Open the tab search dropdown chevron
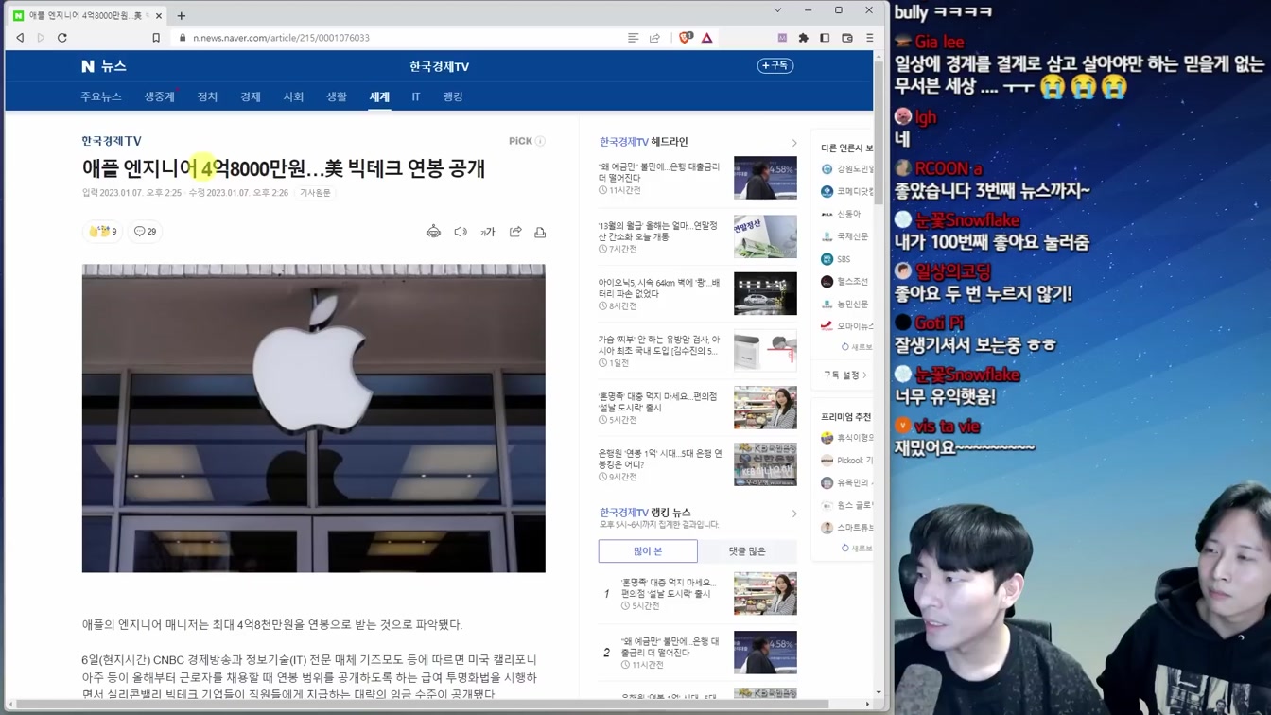The height and width of the screenshot is (715, 1271). (777, 10)
